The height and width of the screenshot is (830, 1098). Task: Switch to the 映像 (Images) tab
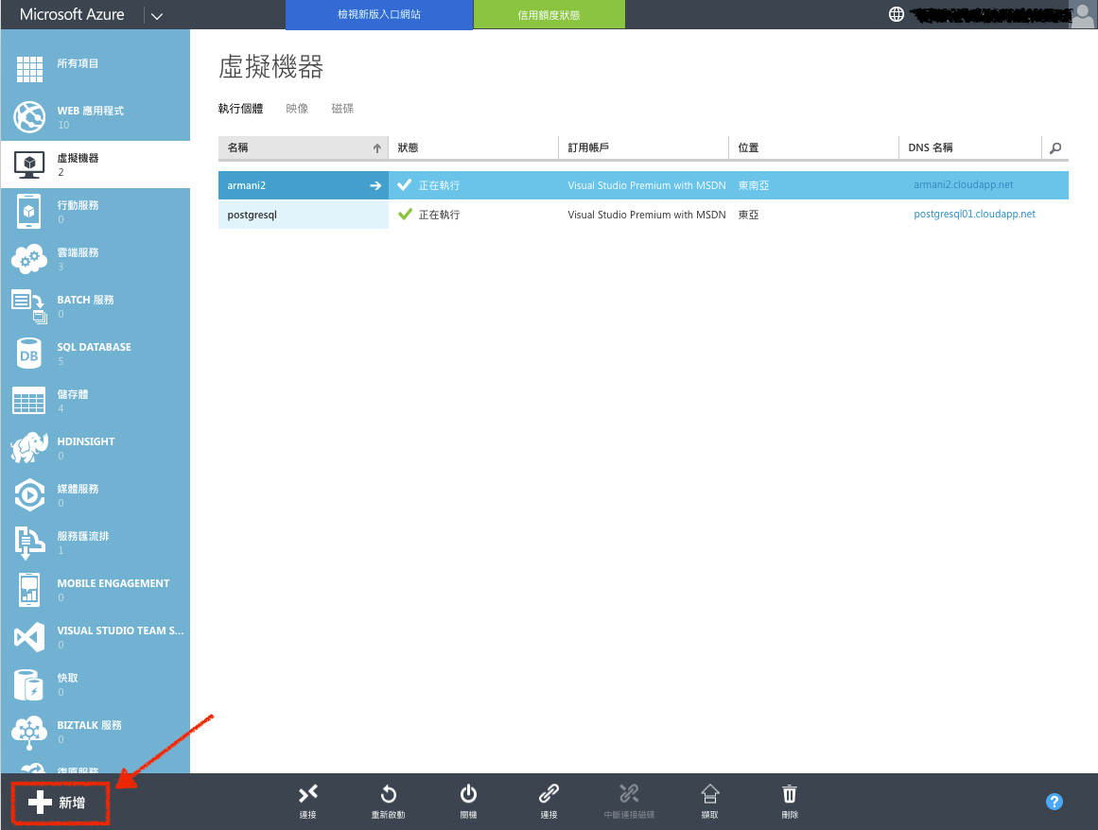tap(296, 108)
